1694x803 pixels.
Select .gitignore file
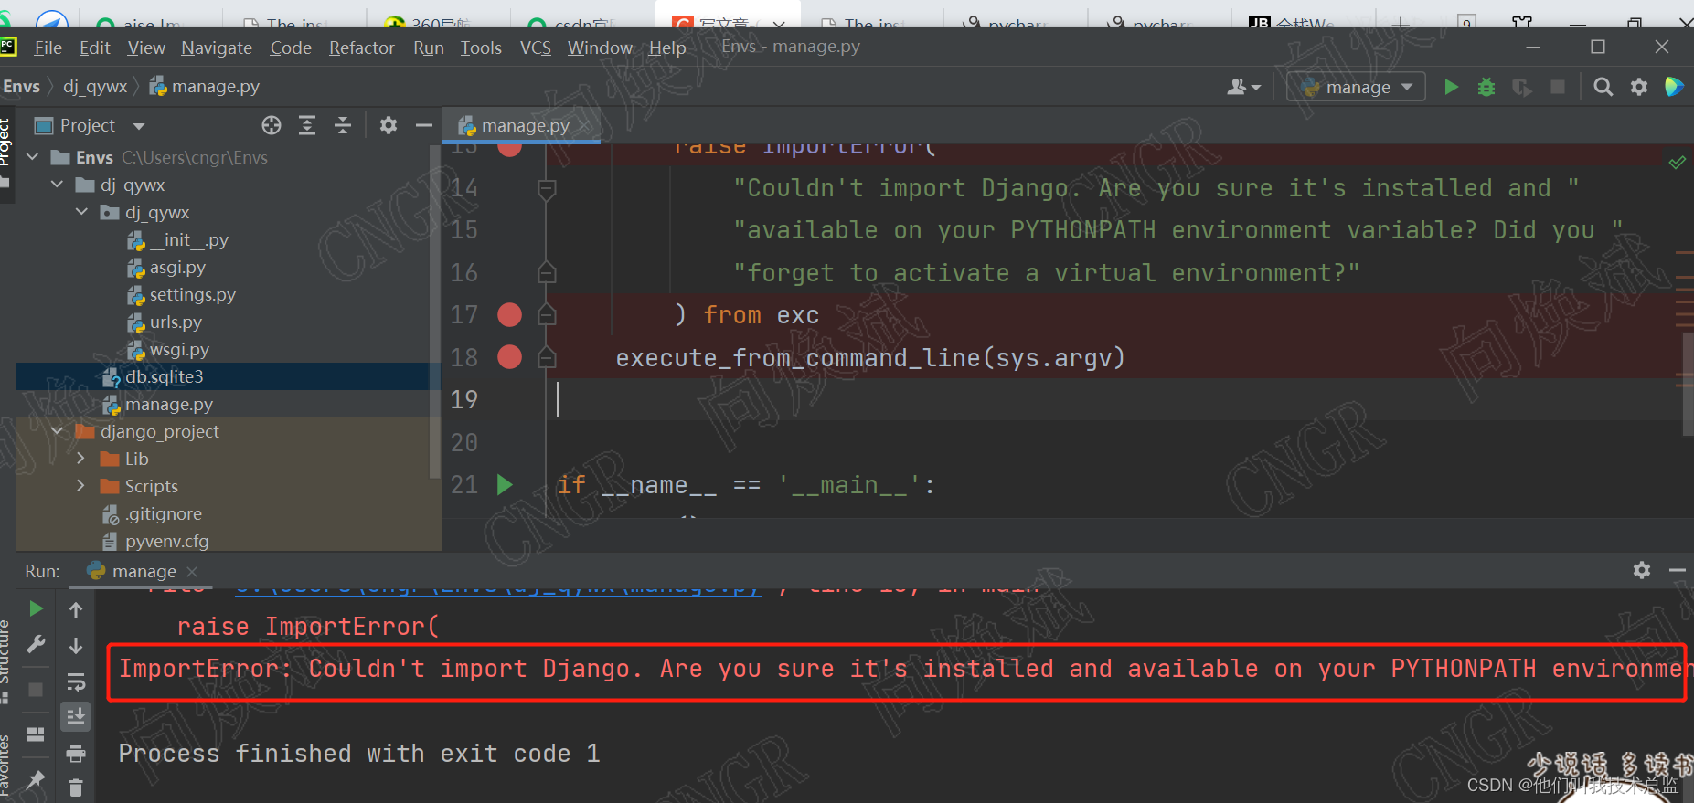152,513
